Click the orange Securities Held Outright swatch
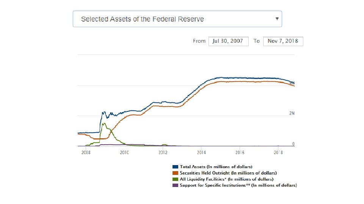Screen dimensions: 364x204 175,173
